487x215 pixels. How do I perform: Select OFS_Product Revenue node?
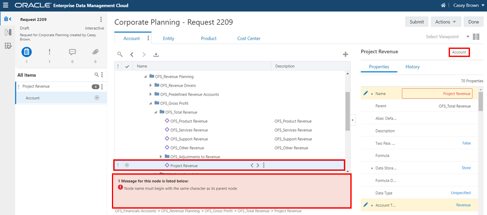(189, 121)
